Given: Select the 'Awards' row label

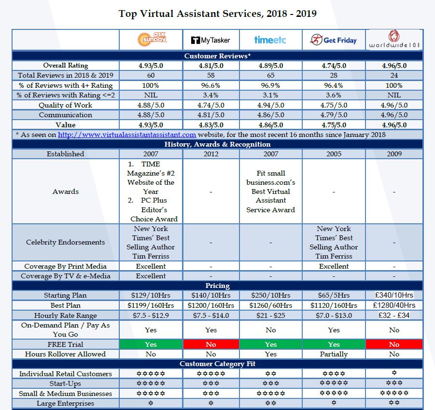Looking at the screenshot, I should 66,191.
